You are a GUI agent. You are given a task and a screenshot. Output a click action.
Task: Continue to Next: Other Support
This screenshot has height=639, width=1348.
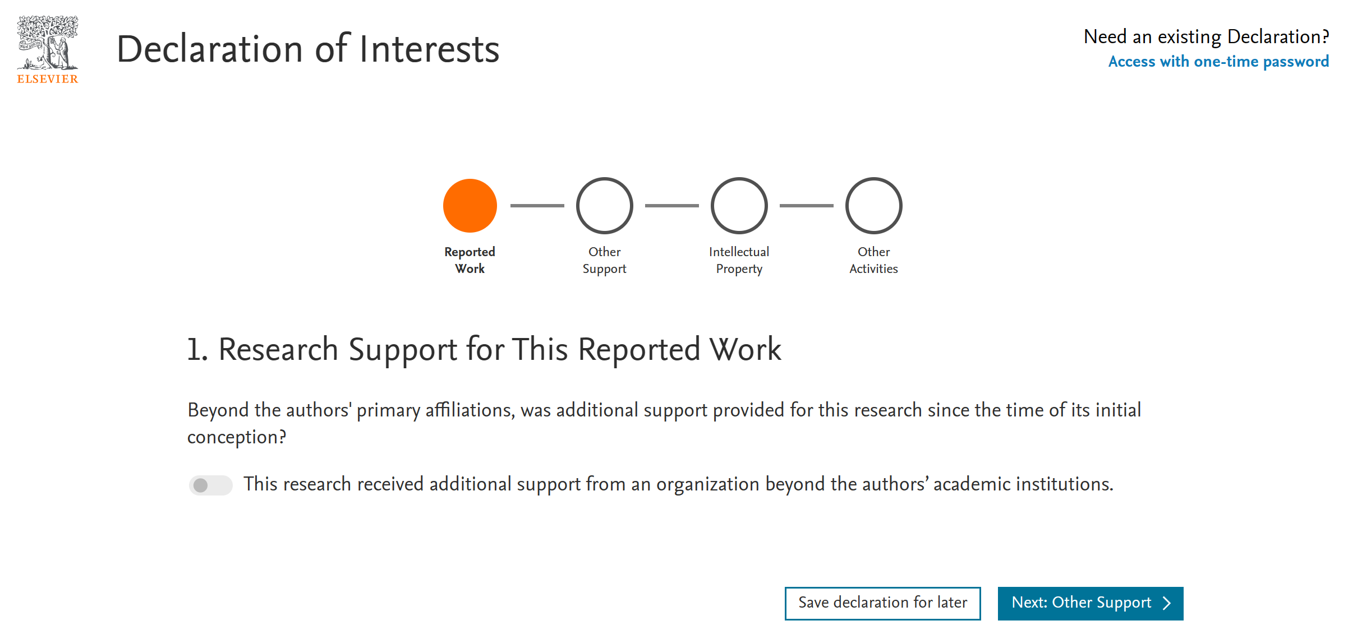point(1091,603)
